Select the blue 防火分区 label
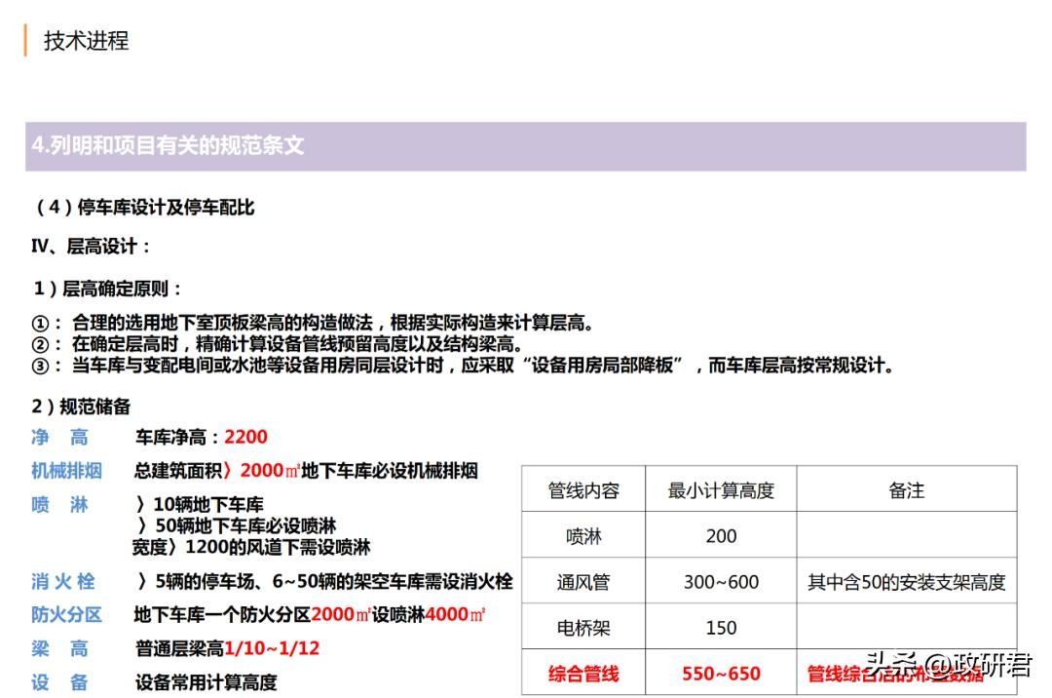This screenshot has width=1052, height=698. pyautogui.click(x=66, y=615)
